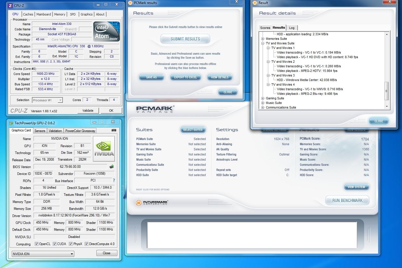Screen dimensions: 402x268
Task: Click CLOSE in the Result details window
Action: (378, 121)
